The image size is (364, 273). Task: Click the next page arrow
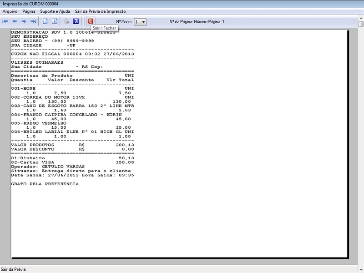click(24, 21)
